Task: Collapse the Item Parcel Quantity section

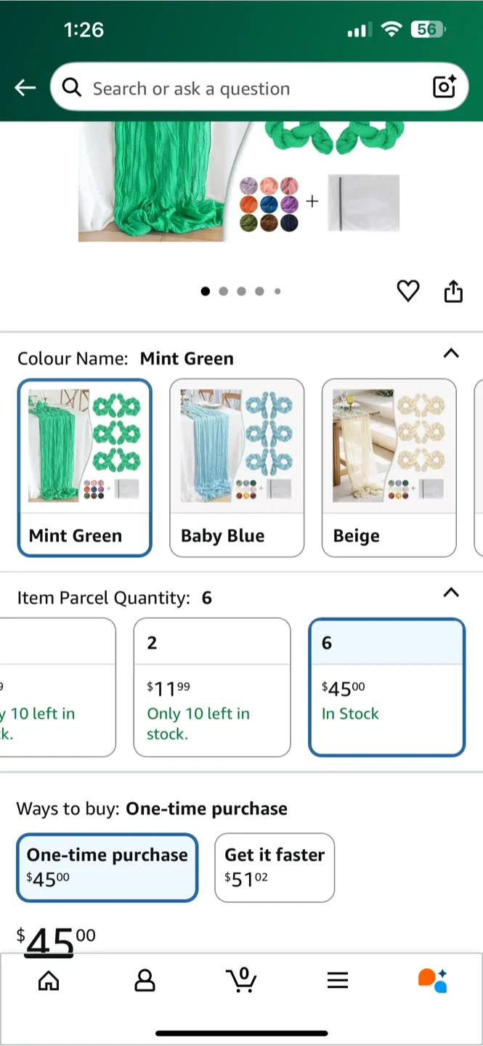Action: point(451,593)
